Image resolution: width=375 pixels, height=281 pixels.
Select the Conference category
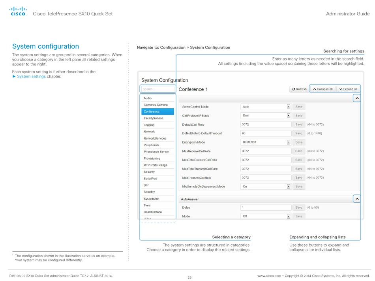(157, 111)
